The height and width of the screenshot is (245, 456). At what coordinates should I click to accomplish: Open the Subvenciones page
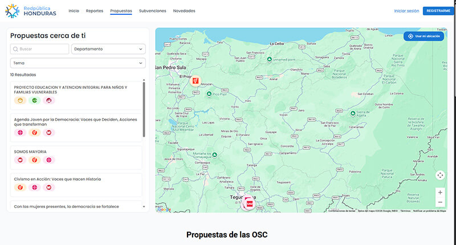coord(152,11)
